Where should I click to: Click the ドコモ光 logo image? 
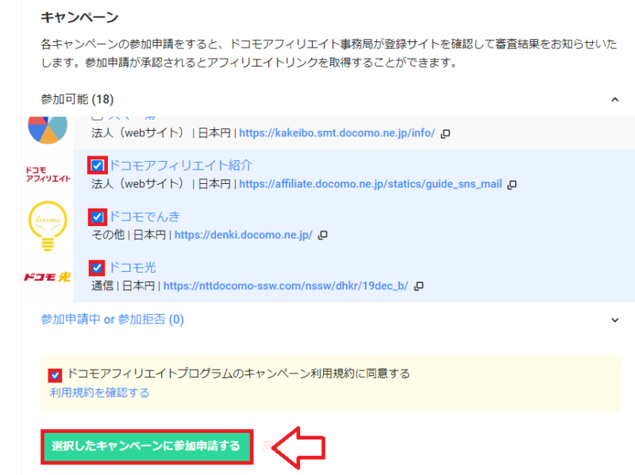(x=48, y=277)
